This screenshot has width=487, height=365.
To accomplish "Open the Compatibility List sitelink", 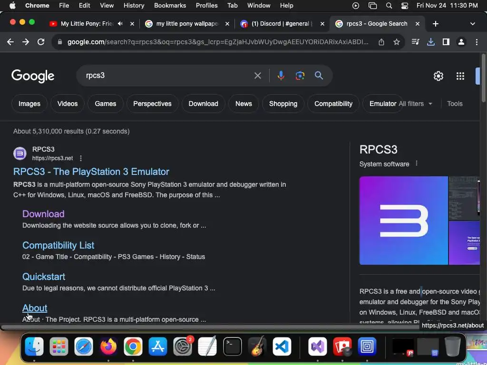I will pyautogui.click(x=58, y=245).
